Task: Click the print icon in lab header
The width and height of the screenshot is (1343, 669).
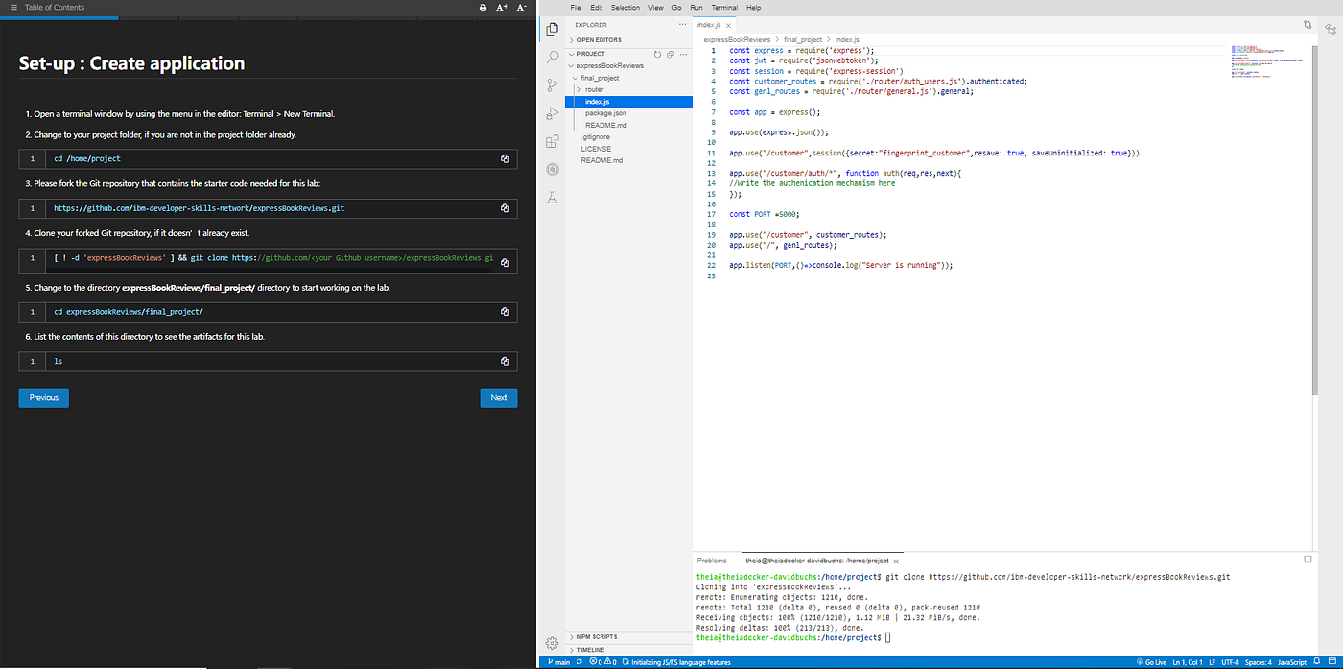Action: click(483, 8)
